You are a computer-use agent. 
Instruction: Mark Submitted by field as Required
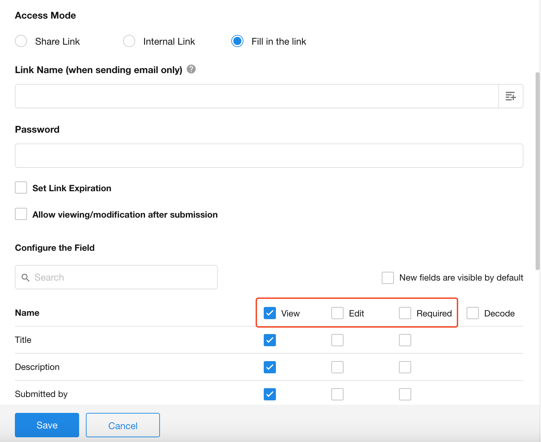pos(405,394)
